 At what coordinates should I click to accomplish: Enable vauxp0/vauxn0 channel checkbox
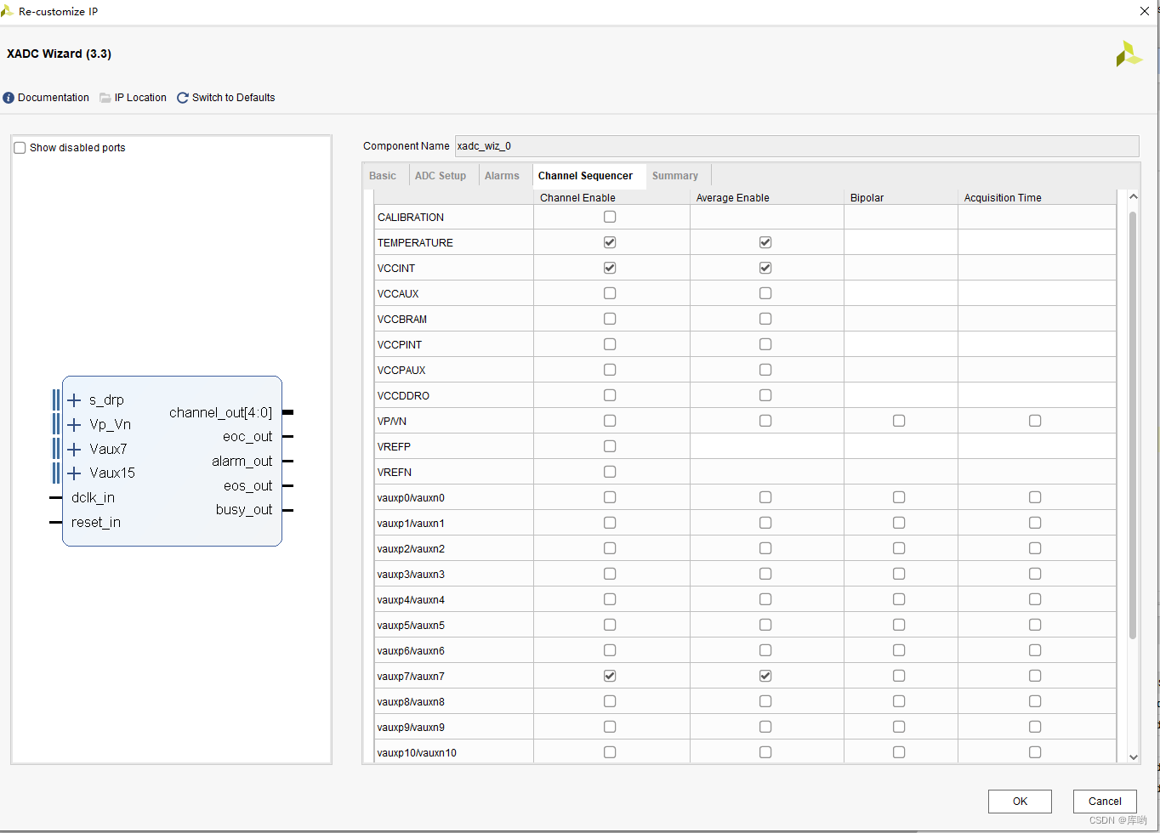(x=610, y=497)
